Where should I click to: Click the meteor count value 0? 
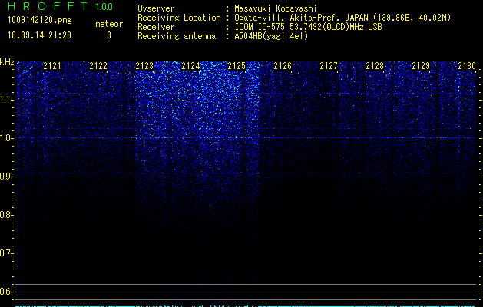(109, 35)
